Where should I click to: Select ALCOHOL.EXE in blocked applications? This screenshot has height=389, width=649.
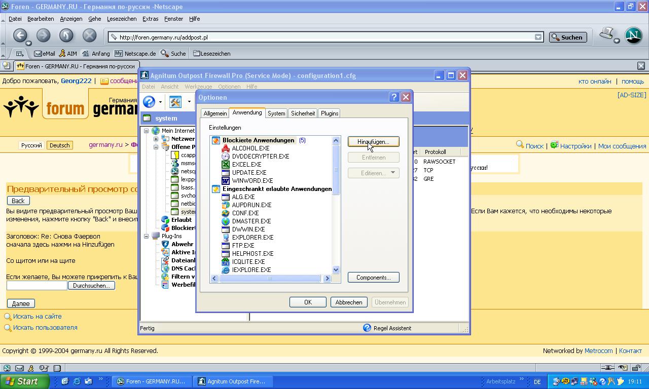point(250,148)
